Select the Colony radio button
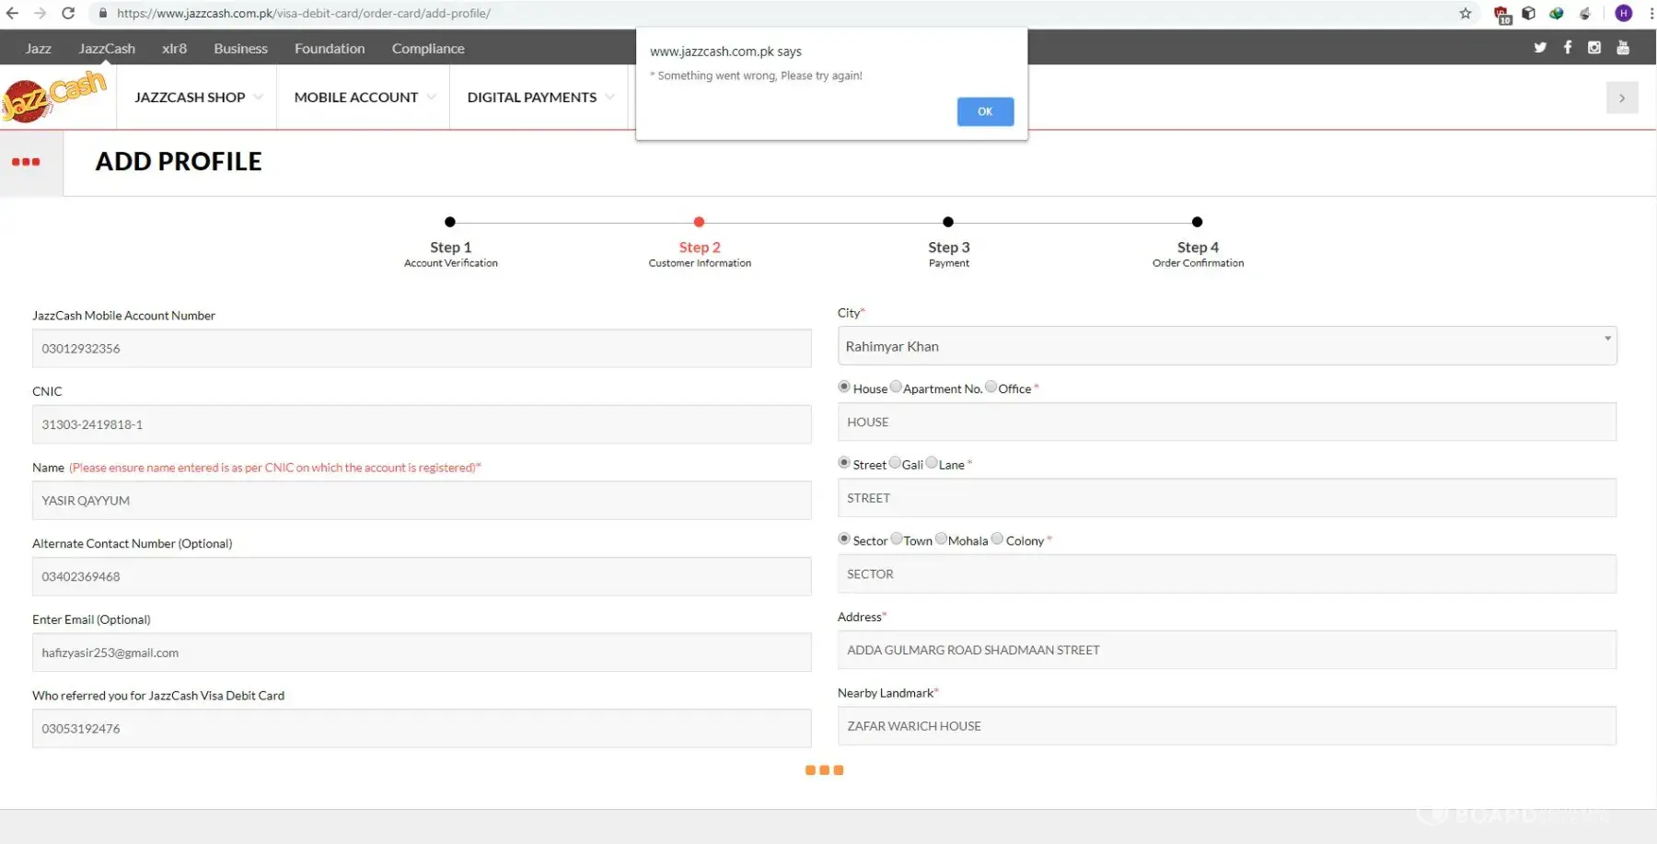Image resolution: width=1657 pixels, height=844 pixels. pos(997,538)
